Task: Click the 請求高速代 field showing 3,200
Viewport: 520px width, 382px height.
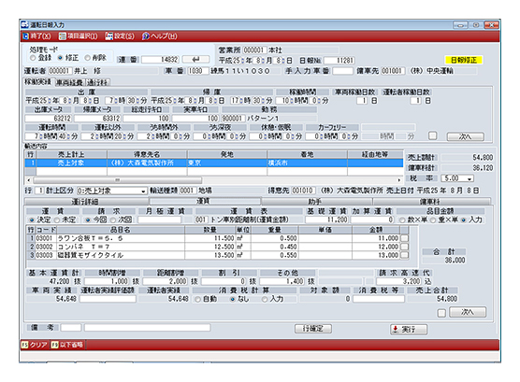Action: 399,281
